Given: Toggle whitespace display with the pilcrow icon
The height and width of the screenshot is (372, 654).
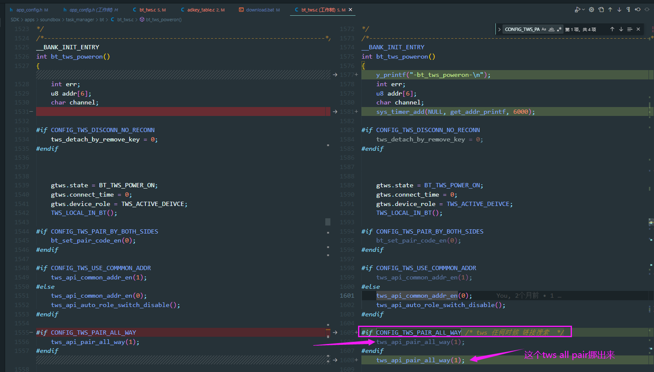Looking at the screenshot, I should click(628, 9).
